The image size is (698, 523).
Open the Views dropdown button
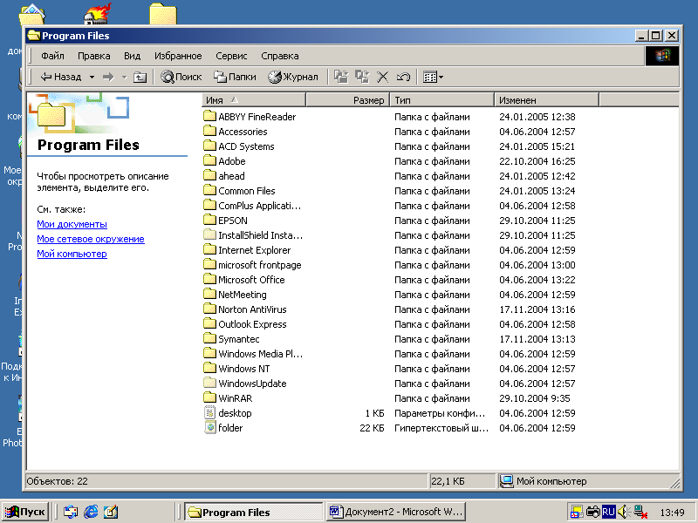tap(433, 77)
